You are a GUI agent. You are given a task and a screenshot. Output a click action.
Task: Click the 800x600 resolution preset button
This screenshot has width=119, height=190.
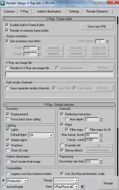click(54, 54)
